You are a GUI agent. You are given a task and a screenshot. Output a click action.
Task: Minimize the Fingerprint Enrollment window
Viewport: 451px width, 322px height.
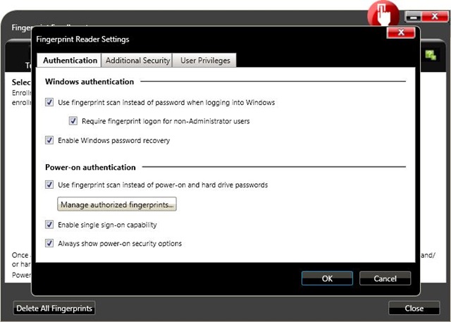coord(413,16)
